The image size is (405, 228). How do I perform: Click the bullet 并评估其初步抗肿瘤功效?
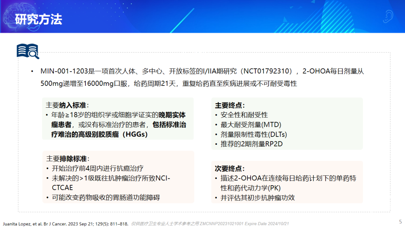[x=258, y=198]
